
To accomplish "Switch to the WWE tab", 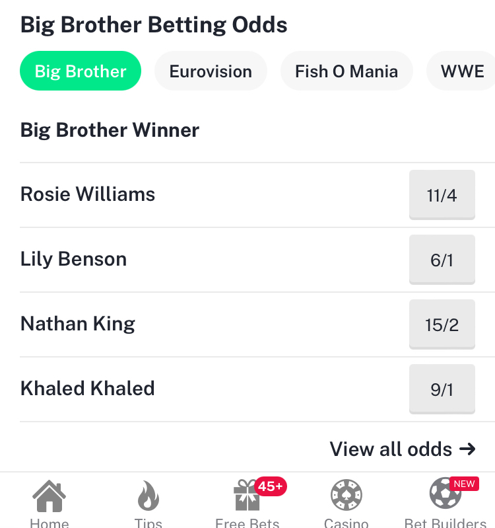I will point(462,71).
